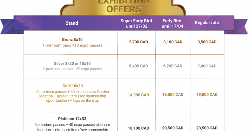Viewport: 249px width, 131px height.
Task: Select the 18,100 CAD Platinum price
Action: point(139,128)
